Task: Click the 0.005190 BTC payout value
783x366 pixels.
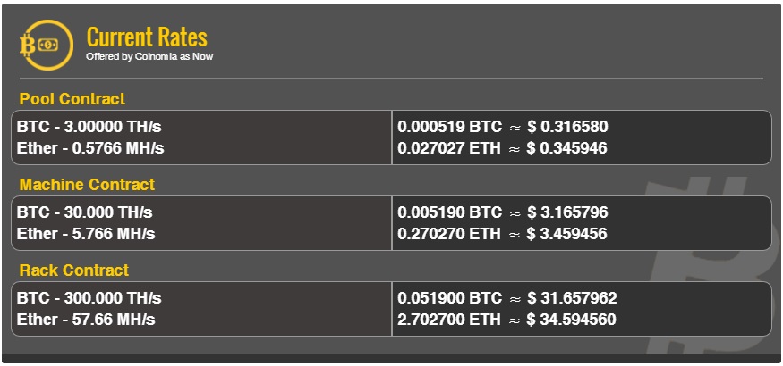Action: tap(450, 212)
